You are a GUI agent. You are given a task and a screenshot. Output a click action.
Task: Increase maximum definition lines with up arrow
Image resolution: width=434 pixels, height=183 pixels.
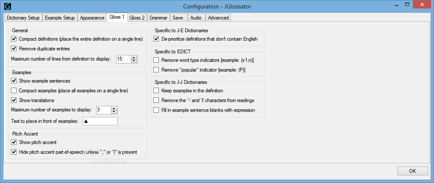[134, 58]
